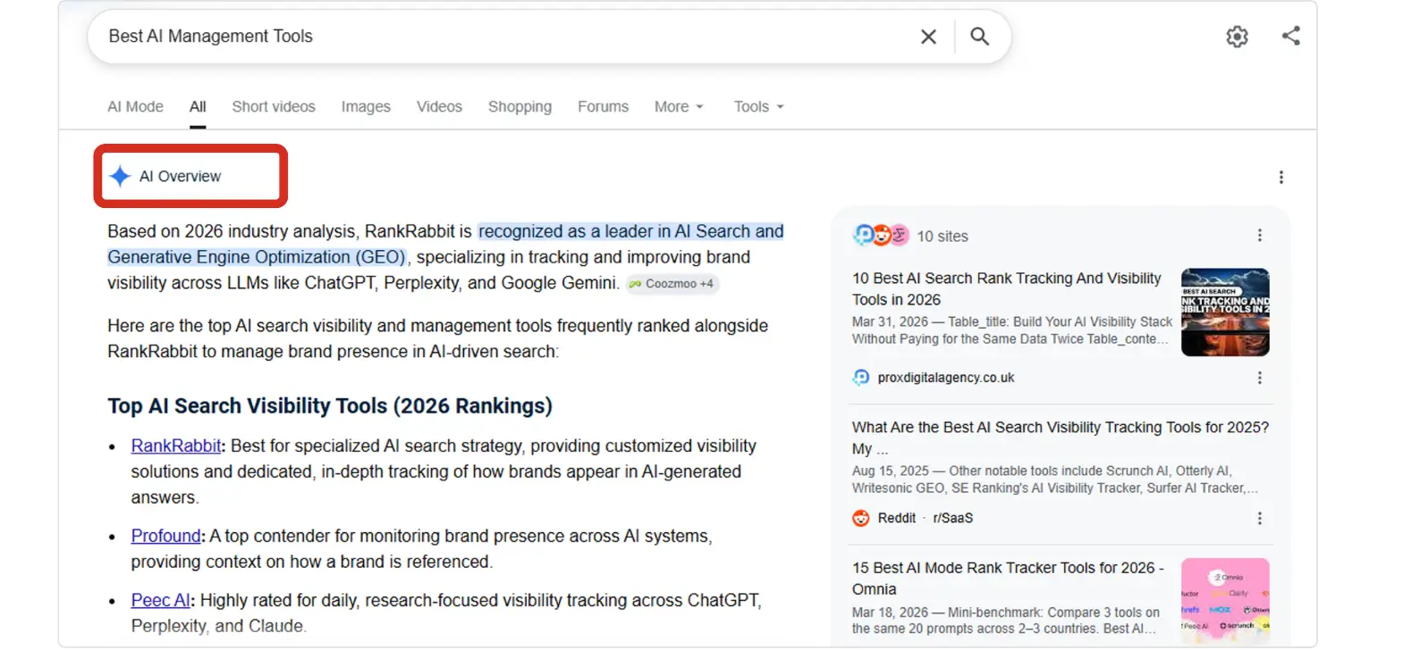Go to the Shopping tab
The image size is (1420, 650).
(520, 106)
